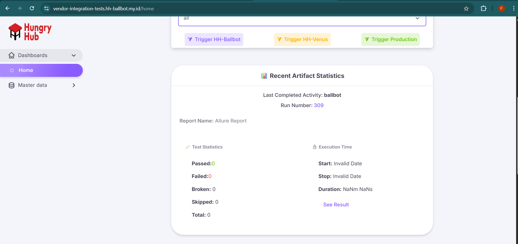This screenshot has height=244, width=518.
Task: Open Chrome three-dot menu
Action: (513, 8)
